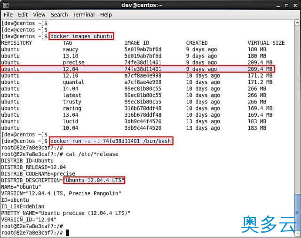301x238 pixels.
Task: Click the 'saucy' tag text
Action: click(x=71, y=49)
